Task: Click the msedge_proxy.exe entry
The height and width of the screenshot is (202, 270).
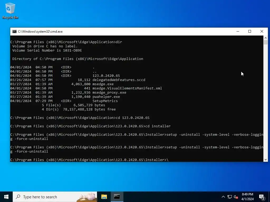Action: pos(109,93)
